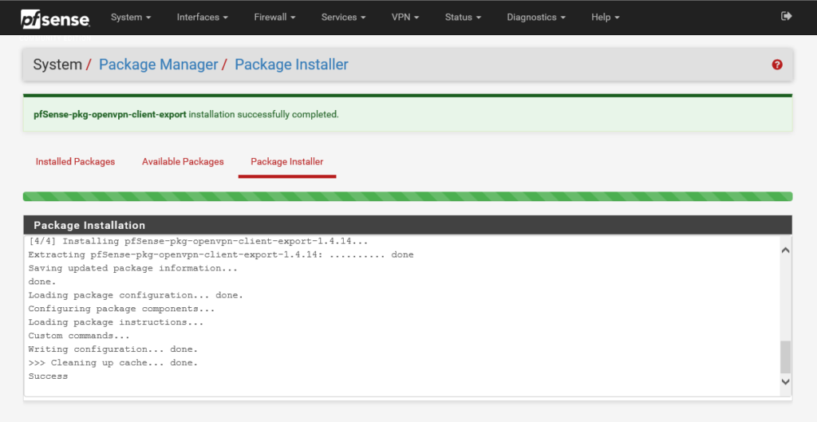Expand the Diagnostics menu
This screenshot has height=422, width=817.
535,18
